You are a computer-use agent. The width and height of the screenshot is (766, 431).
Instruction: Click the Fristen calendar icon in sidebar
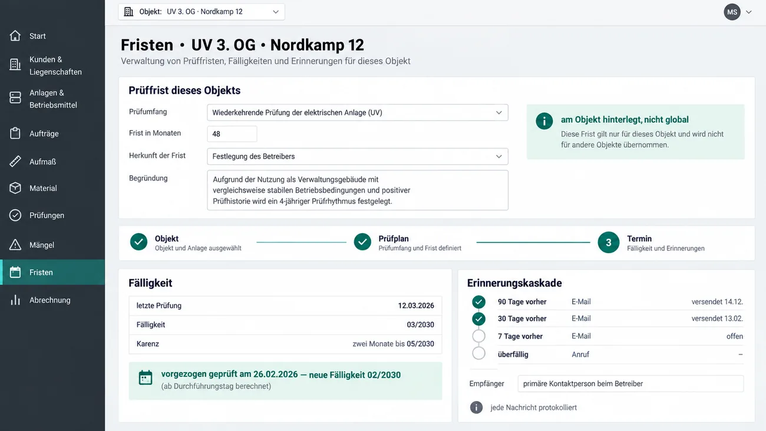point(15,273)
